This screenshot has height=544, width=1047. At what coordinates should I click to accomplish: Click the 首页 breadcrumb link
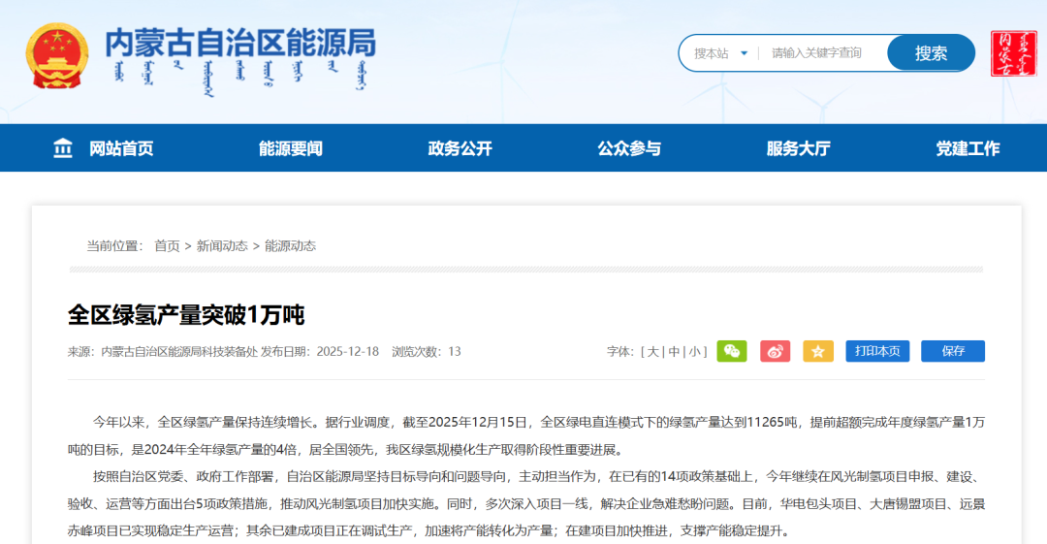point(167,246)
